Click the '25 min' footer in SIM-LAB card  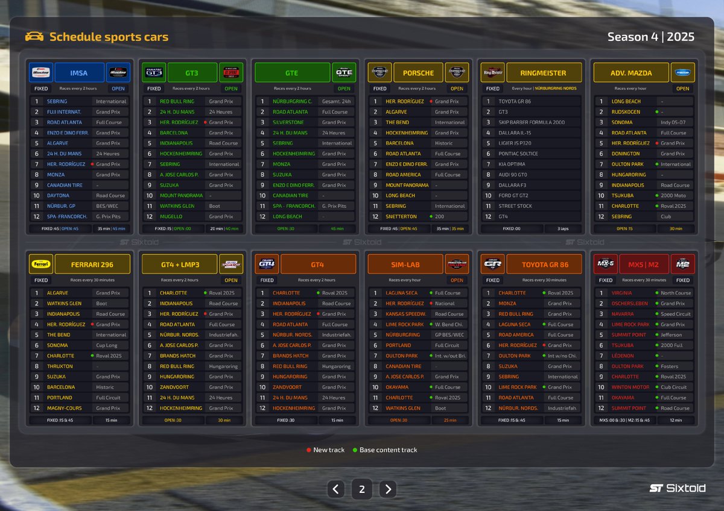coord(449,420)
